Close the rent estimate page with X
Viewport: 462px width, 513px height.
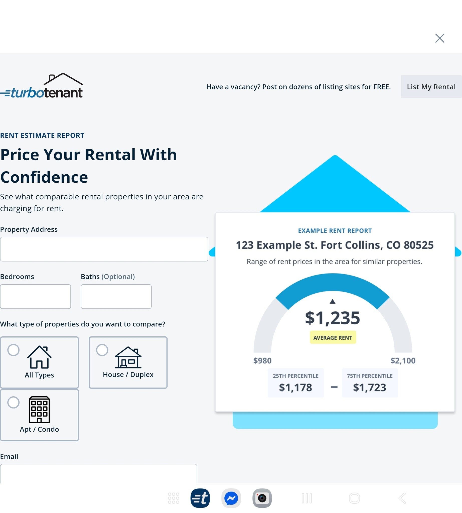click(439, 38)
